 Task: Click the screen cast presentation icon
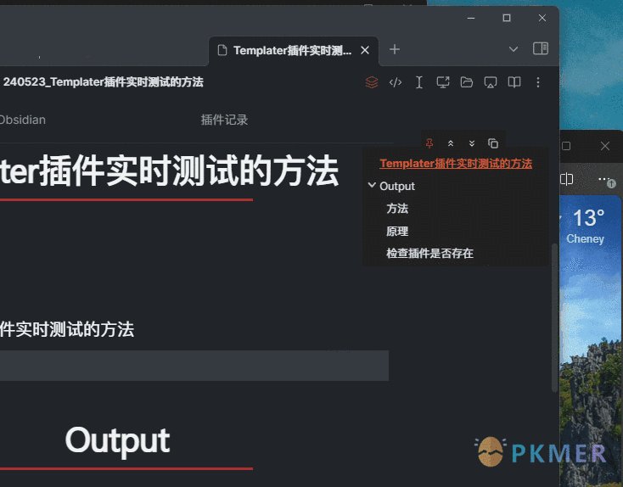pos(490,82)
